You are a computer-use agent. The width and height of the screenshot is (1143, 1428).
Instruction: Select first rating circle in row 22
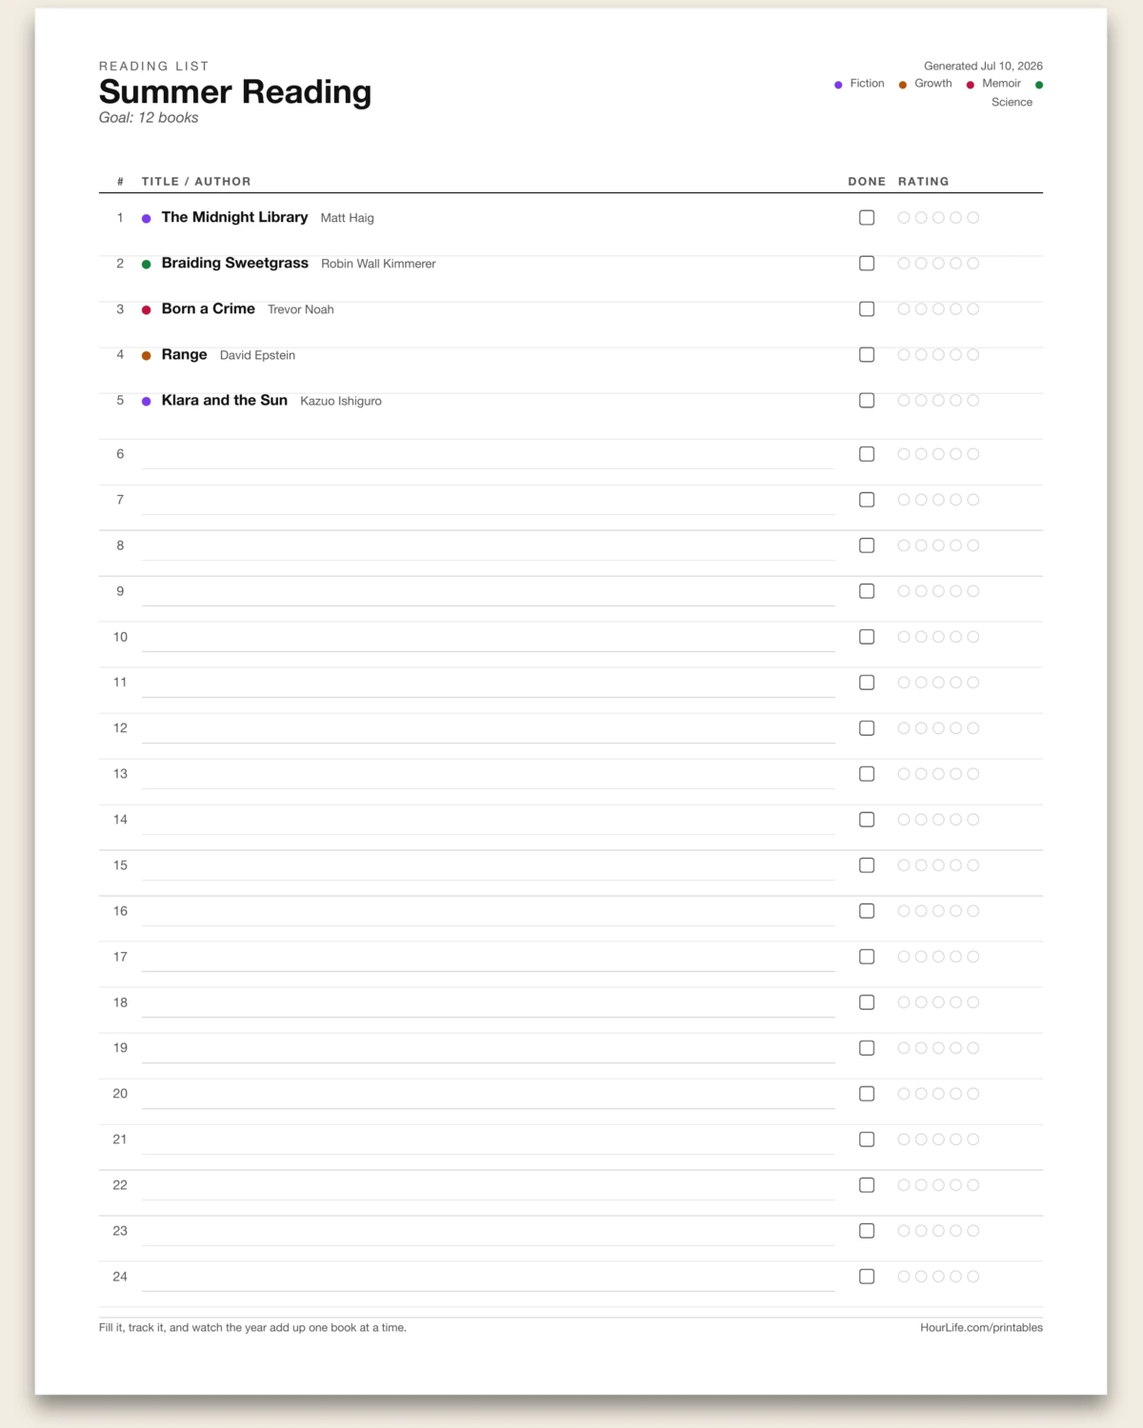click(904, 1185)
